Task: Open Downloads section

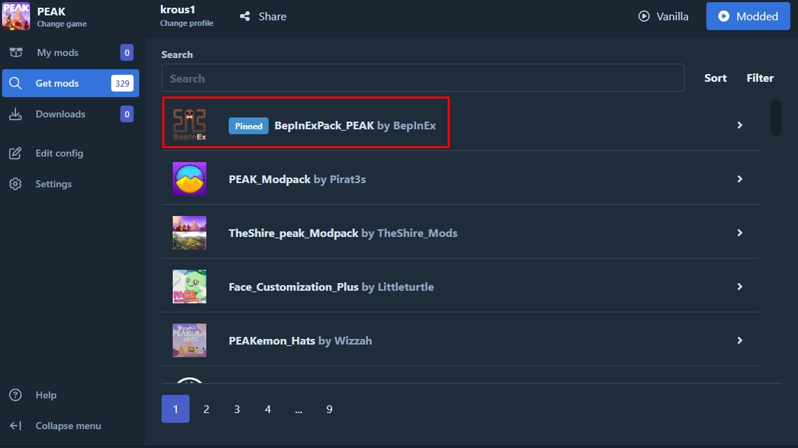Action: tap(70, 114)
